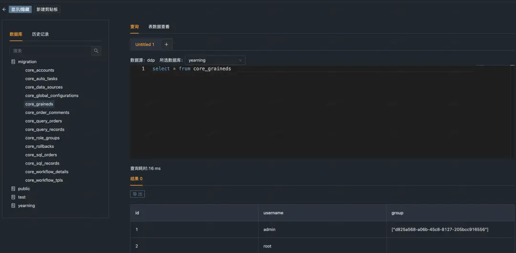Screen dimensions: 516x253
Task: Select the core_sql_orders table
Action: pos(41,155)
